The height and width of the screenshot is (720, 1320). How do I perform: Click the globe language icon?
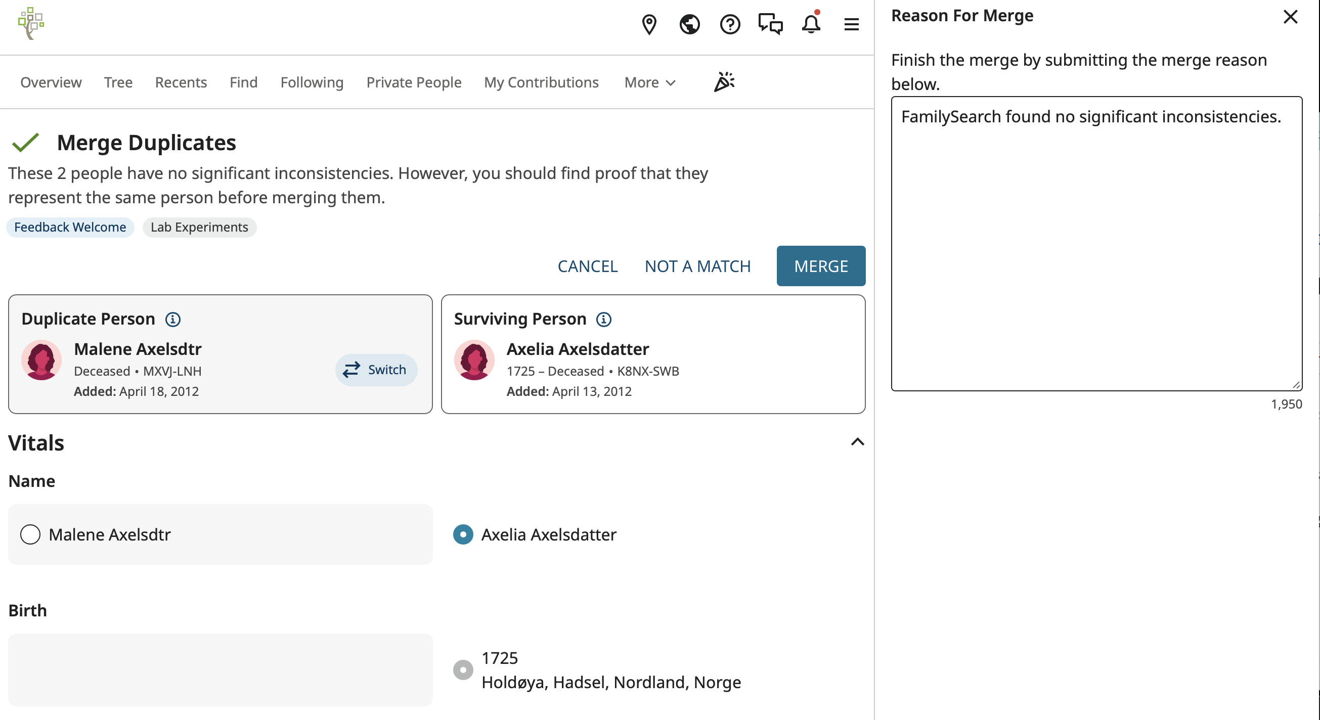pos(689,24)
